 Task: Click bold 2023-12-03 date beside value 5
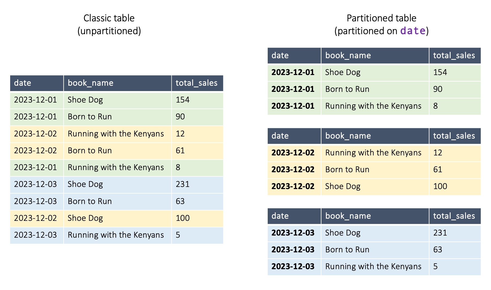pyautogui.click(x=293, y=267)
